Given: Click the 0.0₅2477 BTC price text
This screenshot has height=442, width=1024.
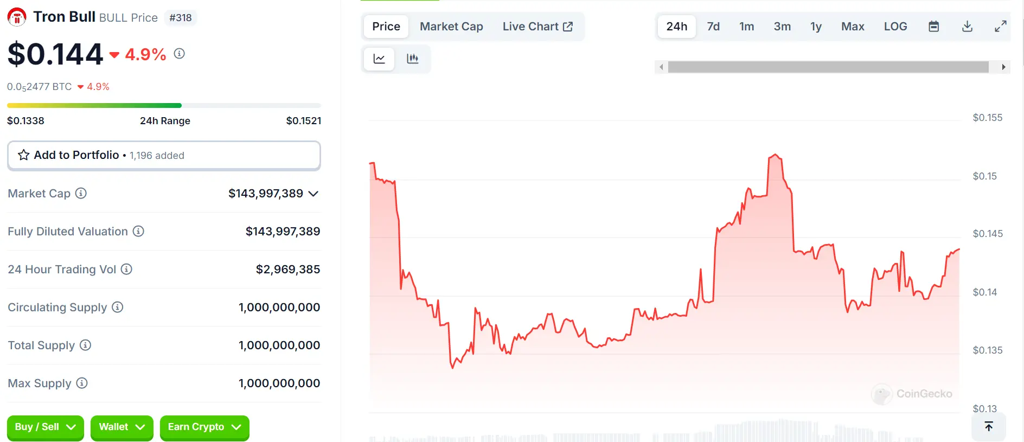Looking at the screenshot, I should coord(39,87).
